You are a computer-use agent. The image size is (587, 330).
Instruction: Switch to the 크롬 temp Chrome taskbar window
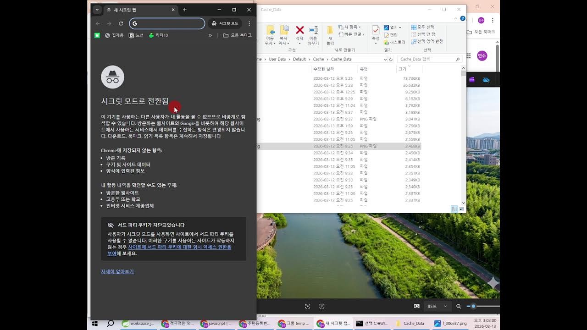click(294, 323)
